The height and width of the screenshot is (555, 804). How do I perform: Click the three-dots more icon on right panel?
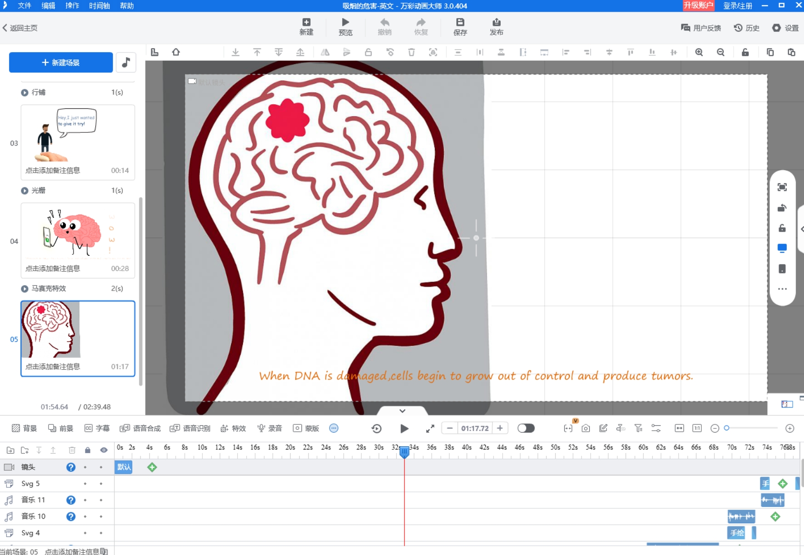click(782, 289)
